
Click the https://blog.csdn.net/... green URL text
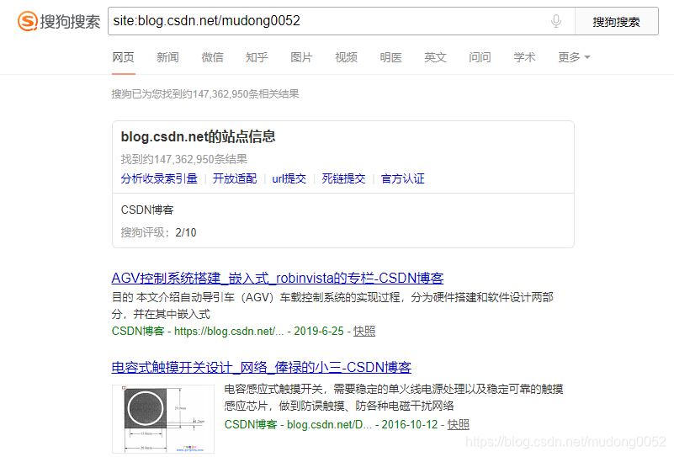tap(229, 331)
